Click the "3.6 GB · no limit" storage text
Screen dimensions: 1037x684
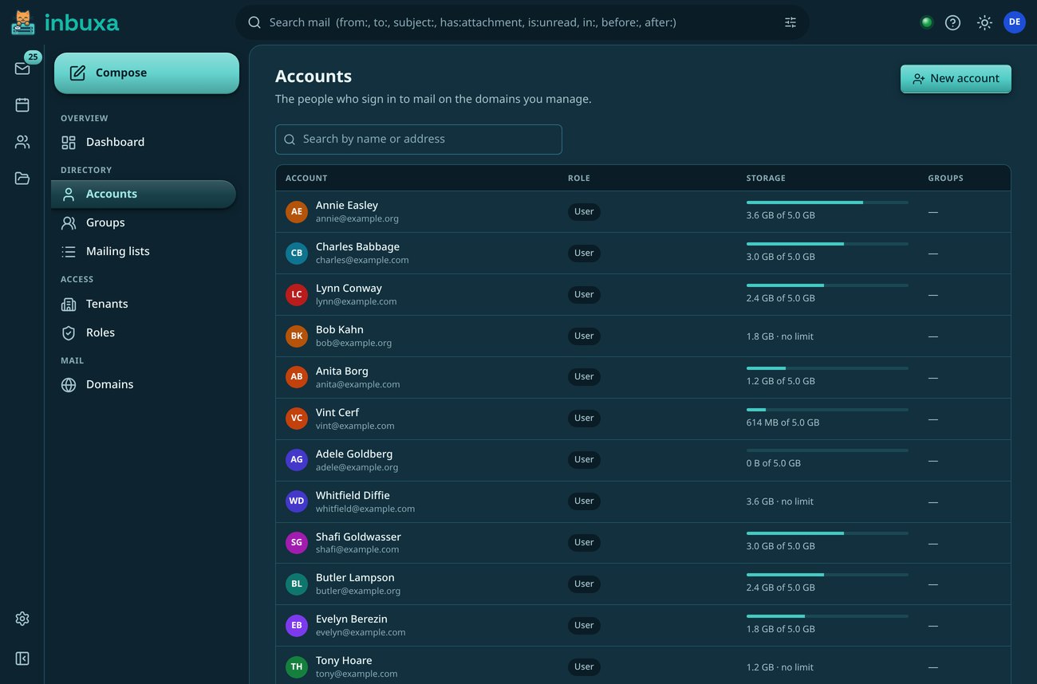(780, 501)
